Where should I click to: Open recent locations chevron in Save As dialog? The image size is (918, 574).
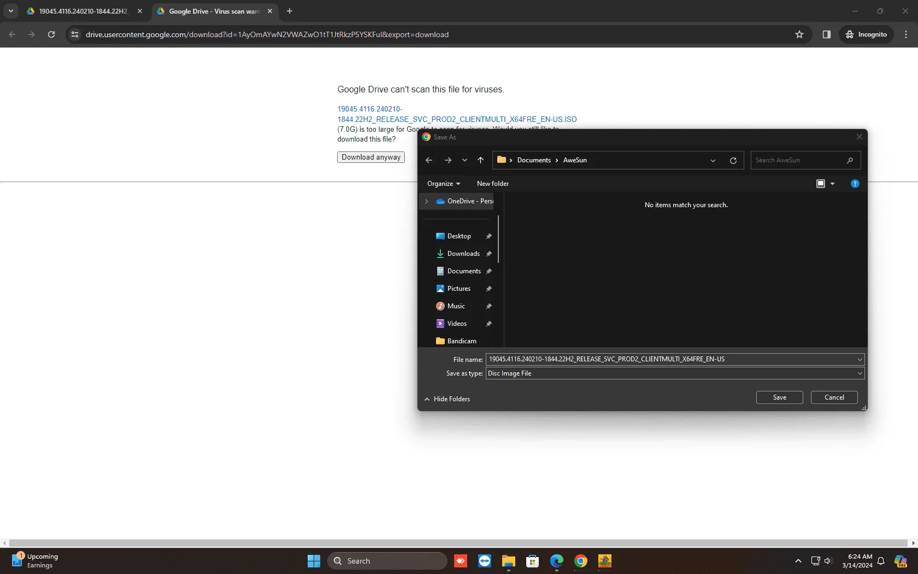click(x=464, y=160)
